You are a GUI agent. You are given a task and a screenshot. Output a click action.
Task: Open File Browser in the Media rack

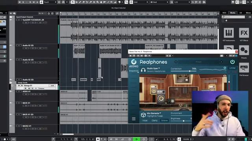pos(244,68)
